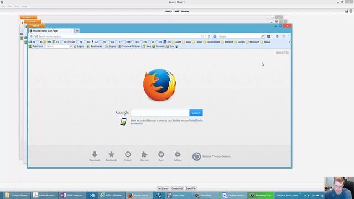Click Anki Create Deck button
Image resolution: width=354 pixels, height=199 pixels.
(x=177, y=188)
